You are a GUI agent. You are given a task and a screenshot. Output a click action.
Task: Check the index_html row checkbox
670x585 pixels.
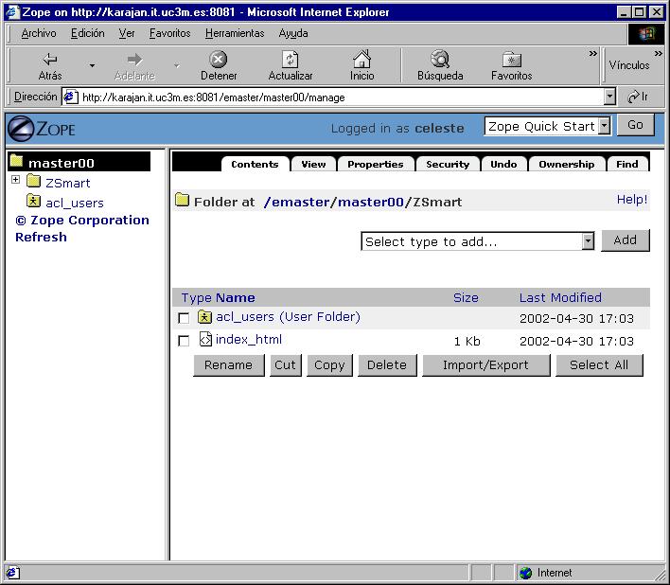coord(184,341)
